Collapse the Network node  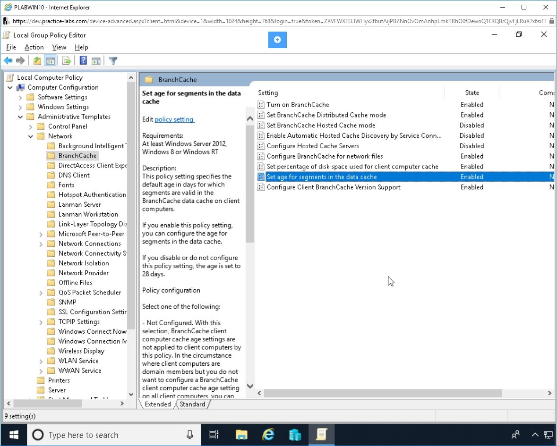(x=31, y=136)
